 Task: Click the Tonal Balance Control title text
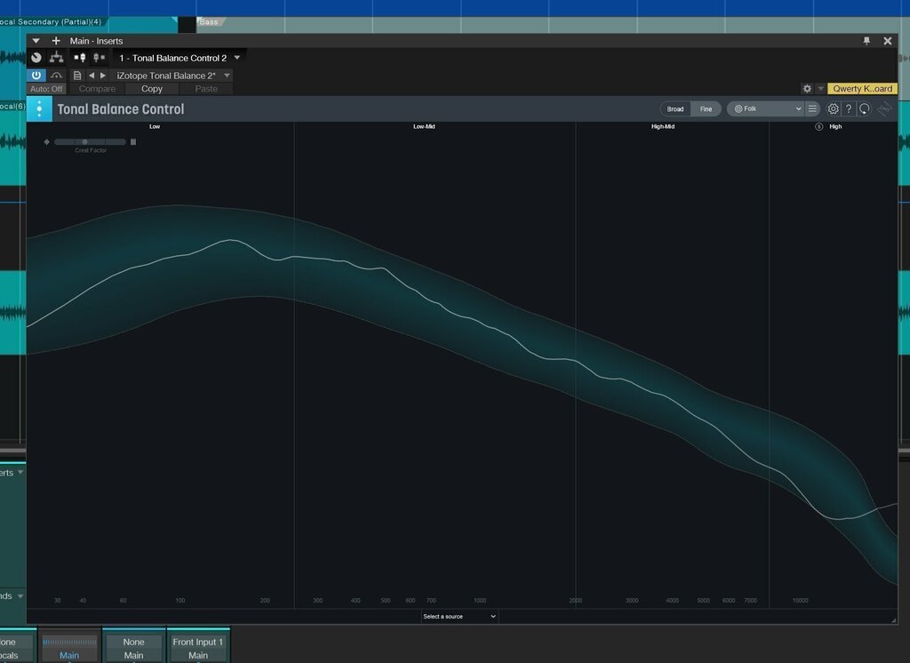pyautogui.click(x=121, y=109)
